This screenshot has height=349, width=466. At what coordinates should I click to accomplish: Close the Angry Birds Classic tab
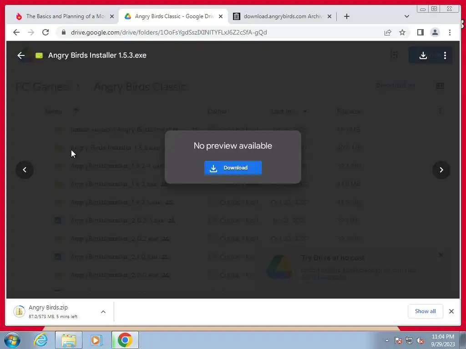pyautogui.click(x=221, y=16)
